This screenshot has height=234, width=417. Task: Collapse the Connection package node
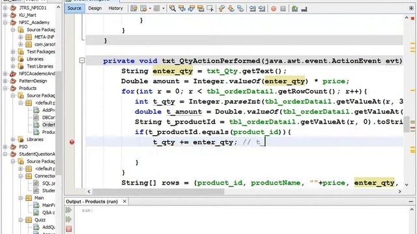pos(20,176)
